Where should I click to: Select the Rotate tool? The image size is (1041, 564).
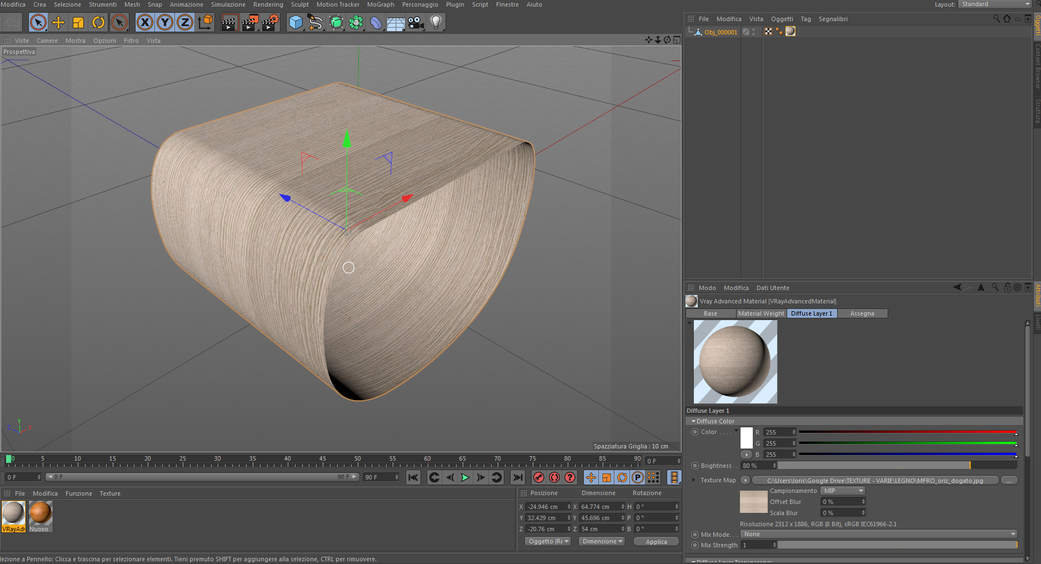[x=98, y=23]
